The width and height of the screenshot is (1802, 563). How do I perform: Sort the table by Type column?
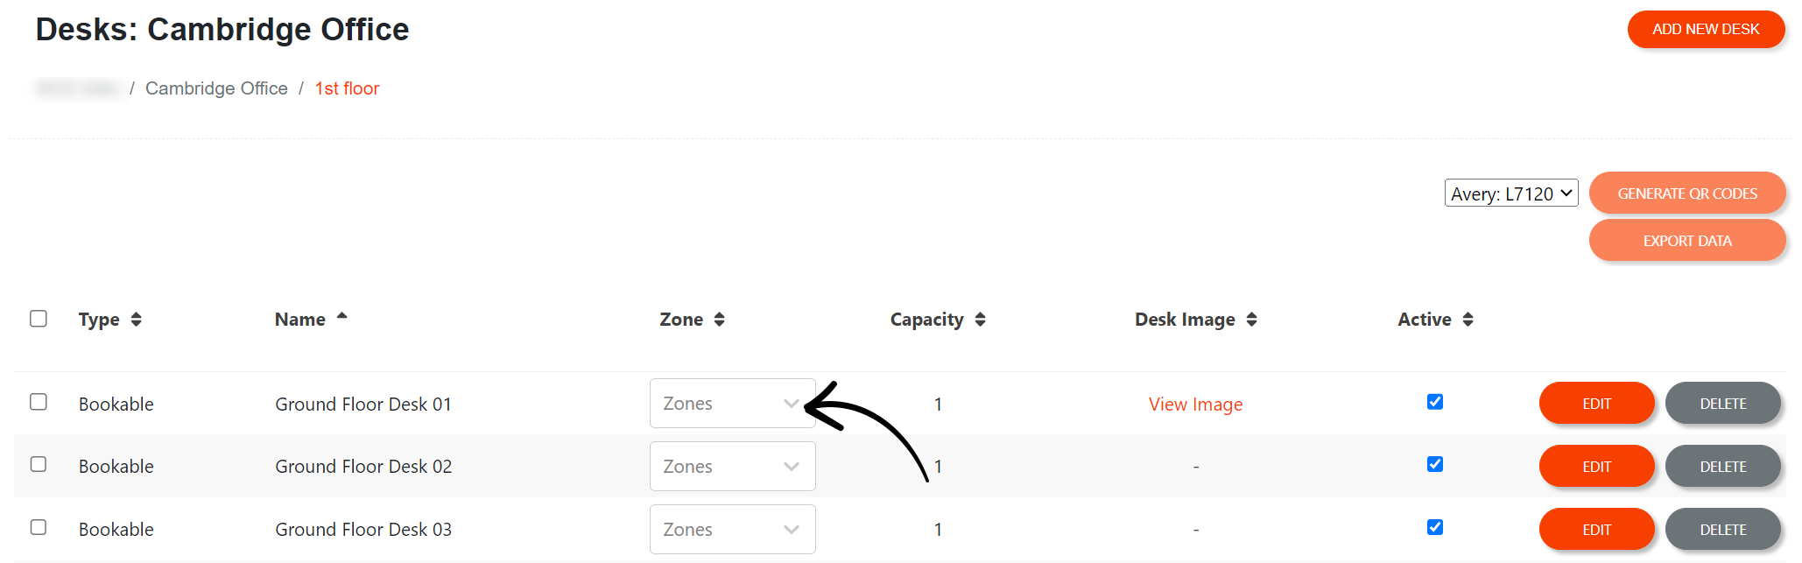click(x=137, y=320)
